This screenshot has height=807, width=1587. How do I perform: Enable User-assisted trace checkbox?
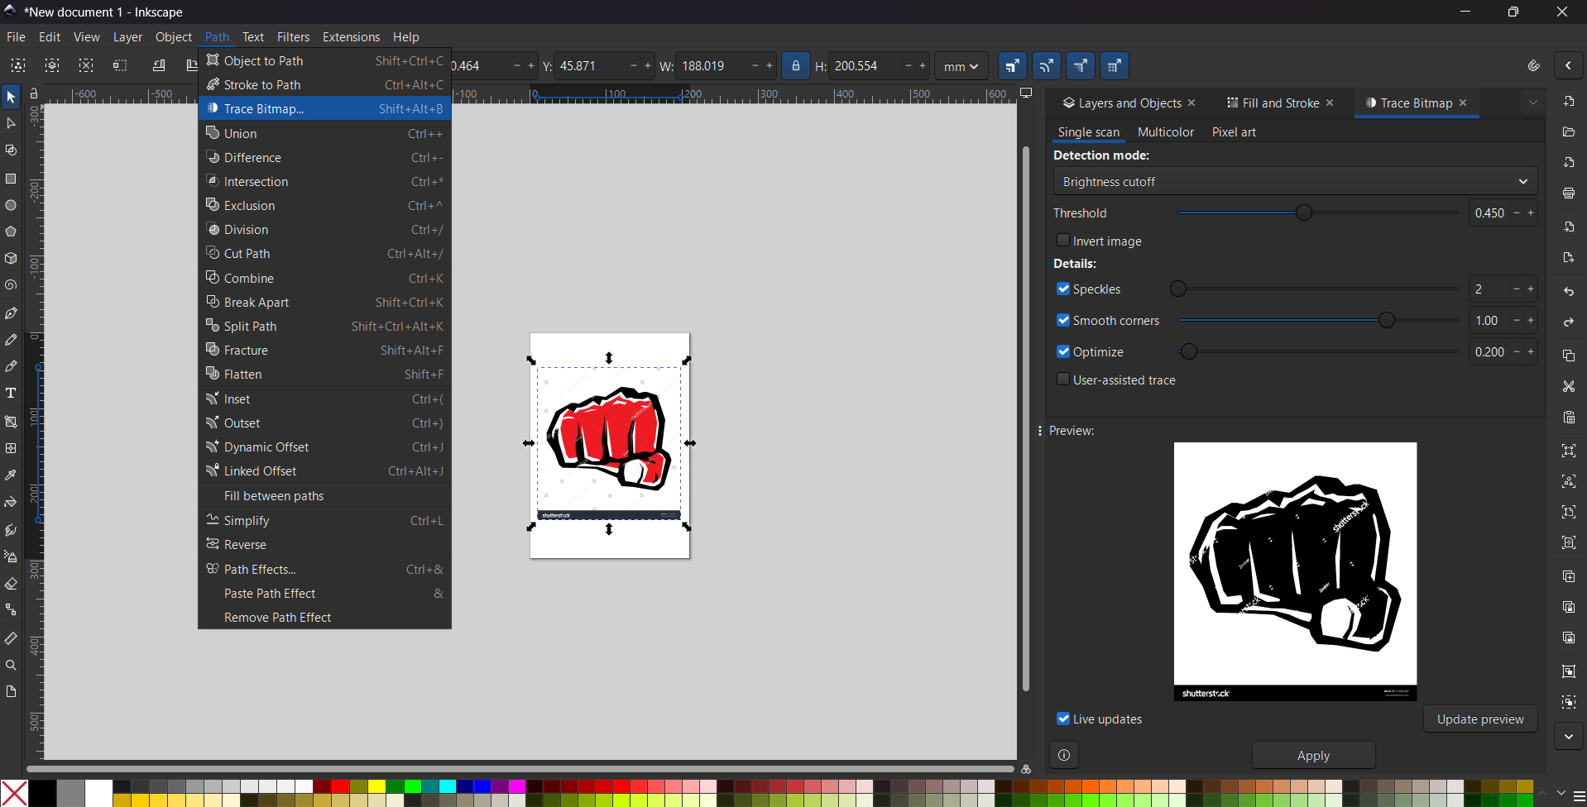[1063, 380]
